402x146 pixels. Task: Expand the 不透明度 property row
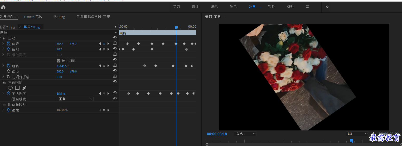point(3,93)
